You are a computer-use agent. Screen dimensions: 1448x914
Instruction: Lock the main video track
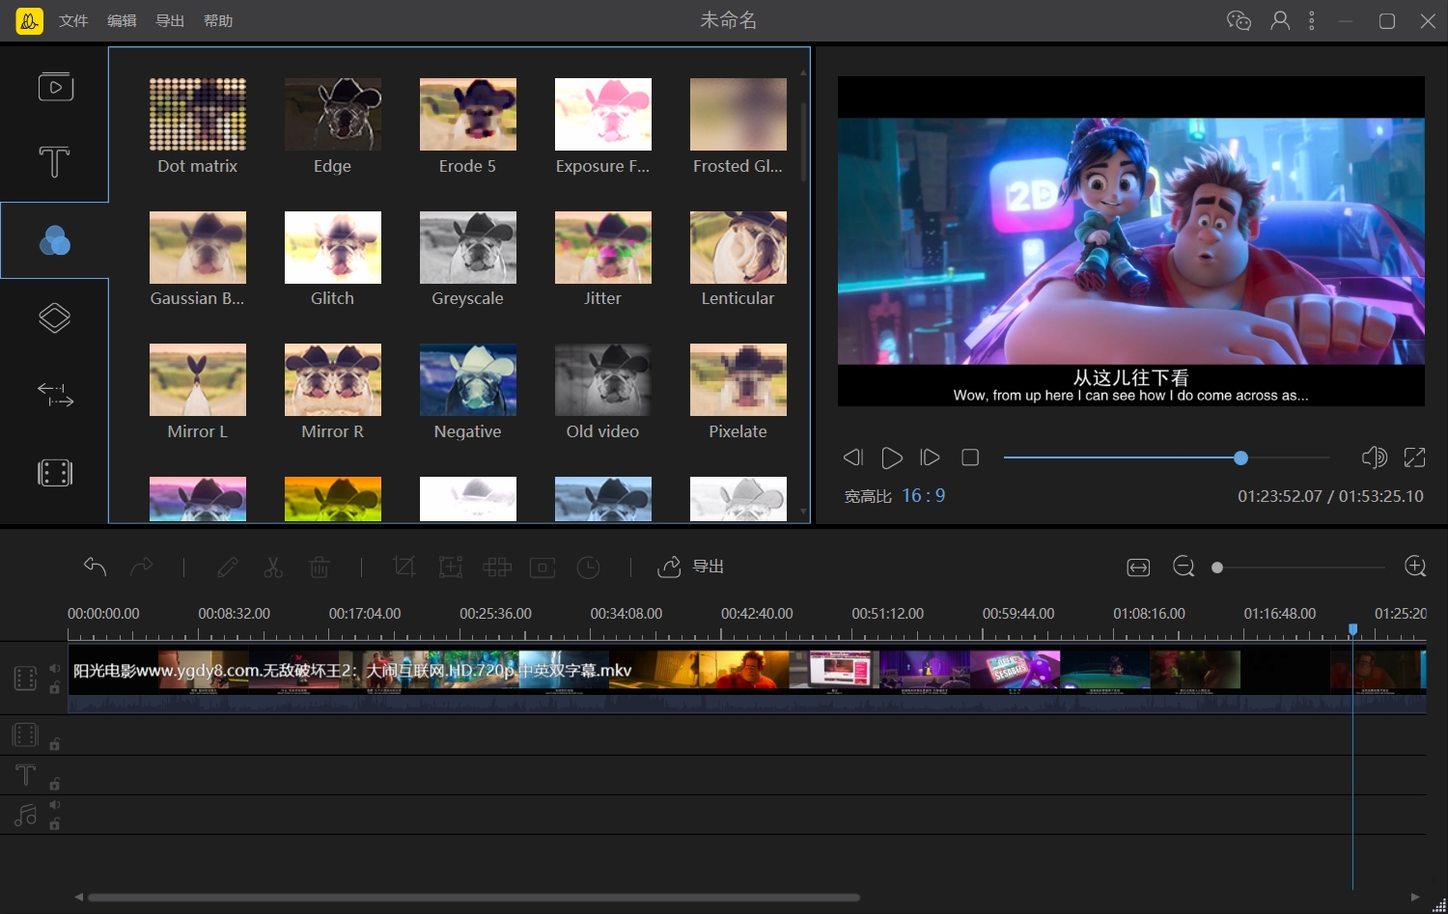coord(55,688)
